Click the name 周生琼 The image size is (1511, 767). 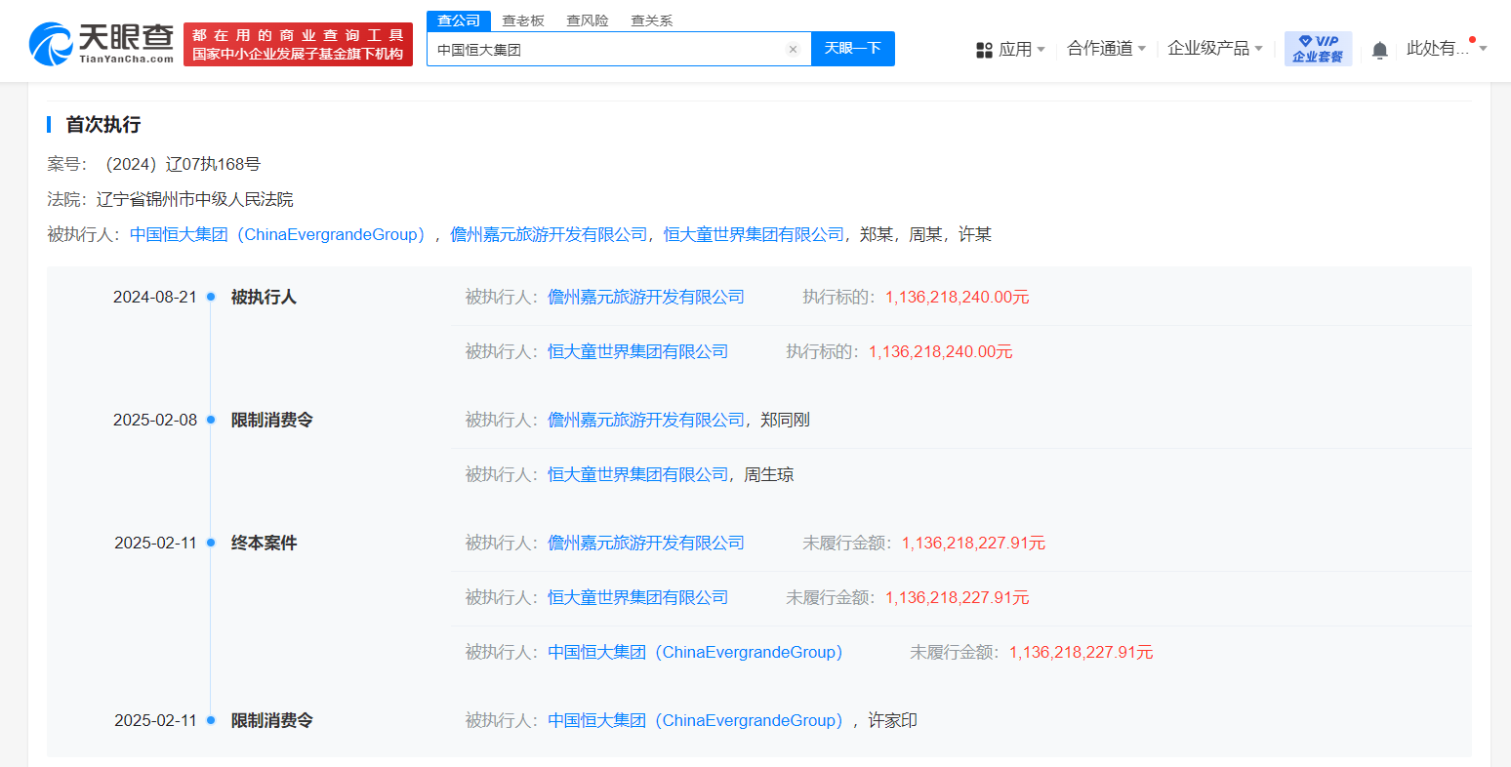(769, 474)
